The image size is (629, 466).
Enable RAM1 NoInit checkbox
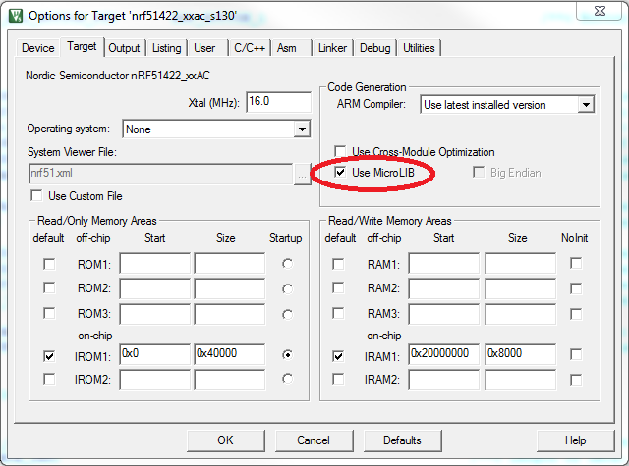[576, 263]
